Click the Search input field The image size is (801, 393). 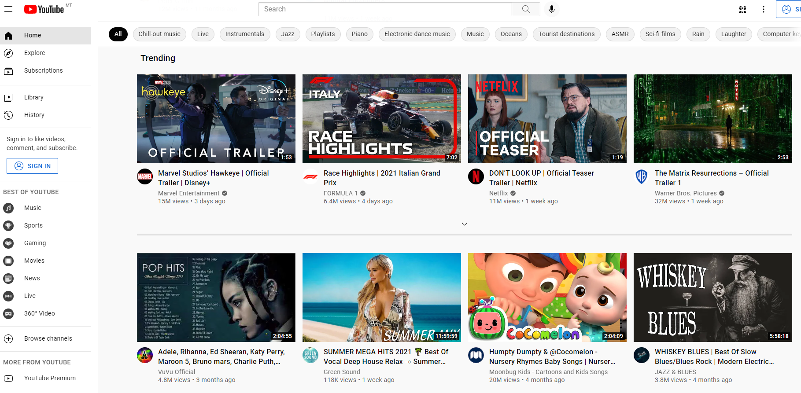point(385,9)
